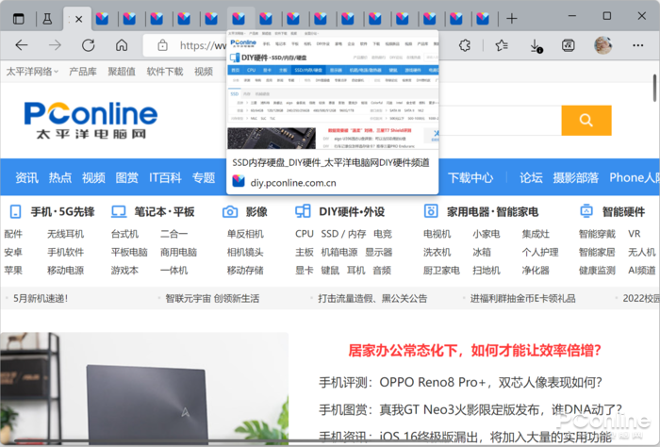
Task: Go back to previous page
Action: click(21, 45)
